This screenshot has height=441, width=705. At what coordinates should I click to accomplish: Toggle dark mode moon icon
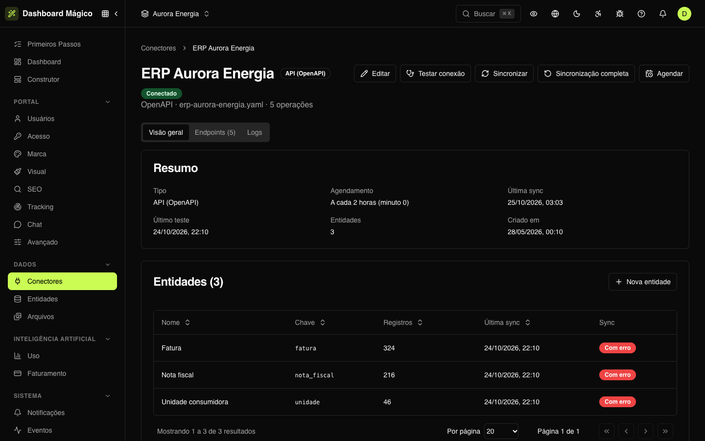(x=577, y=14)
